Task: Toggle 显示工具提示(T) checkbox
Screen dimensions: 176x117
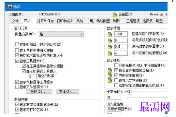Action: (17, 61)
